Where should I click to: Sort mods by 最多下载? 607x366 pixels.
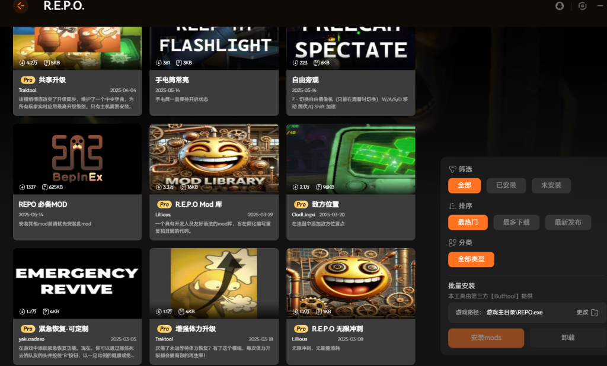(x=516, y=223)
